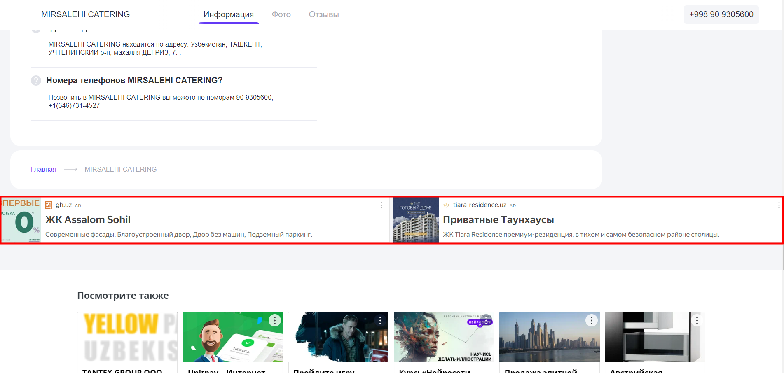Go to the Отзывы tab
784x373 pixels.
click(324, 14)
